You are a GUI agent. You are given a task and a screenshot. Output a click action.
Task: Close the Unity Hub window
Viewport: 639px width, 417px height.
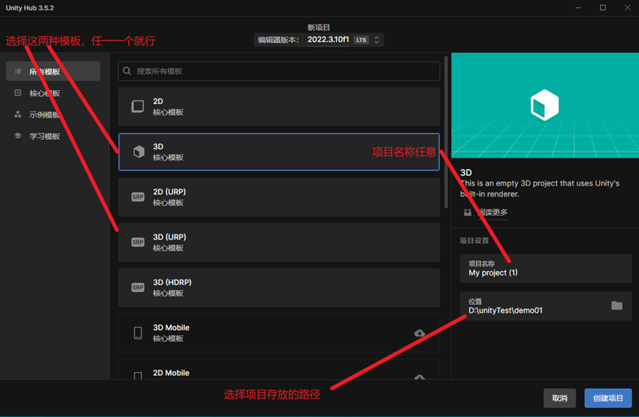point(628,7)
